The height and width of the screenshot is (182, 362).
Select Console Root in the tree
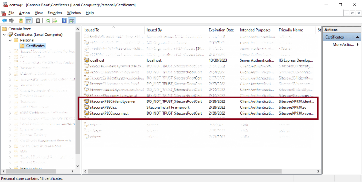click(20, 29)
